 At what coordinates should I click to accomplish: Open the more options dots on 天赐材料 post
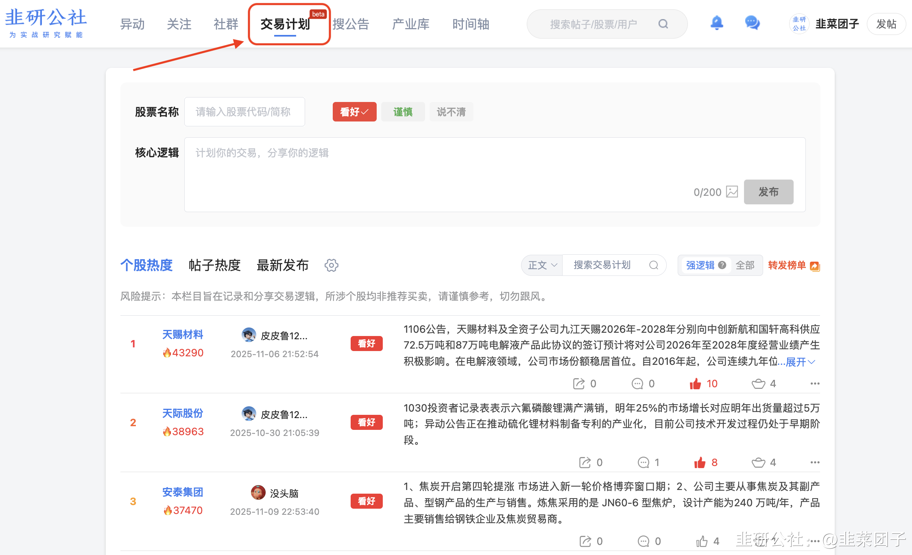click(x=814, y=384)
